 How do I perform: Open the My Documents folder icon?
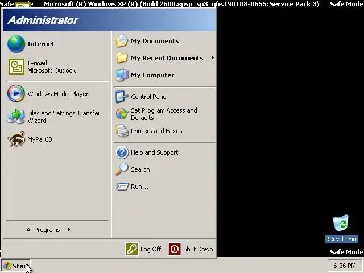click(x=122, y=41)
